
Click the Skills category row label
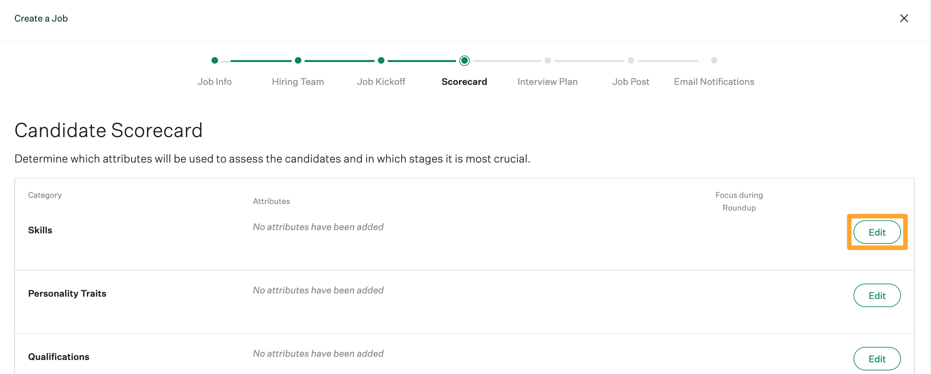(x=40, y=230)
